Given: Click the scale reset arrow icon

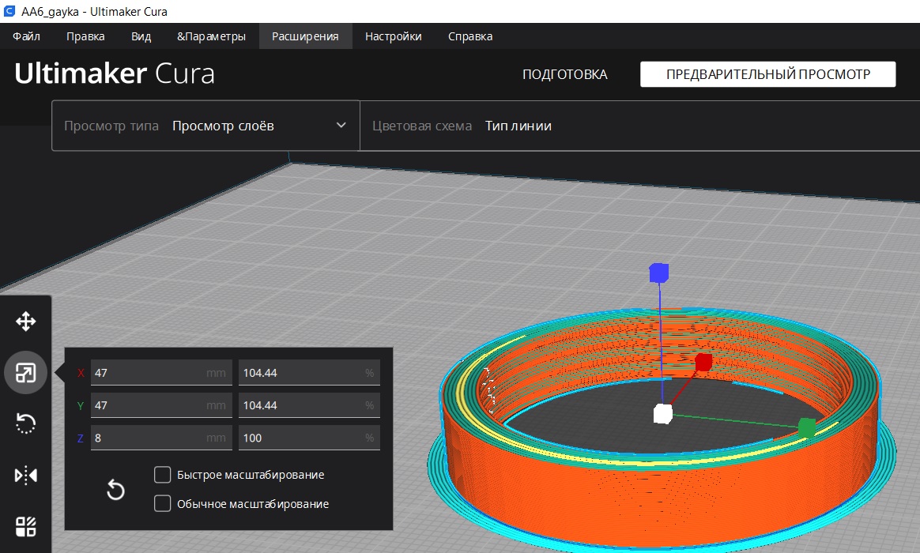Looking at the screenshot, I should [x=115, y=490].
